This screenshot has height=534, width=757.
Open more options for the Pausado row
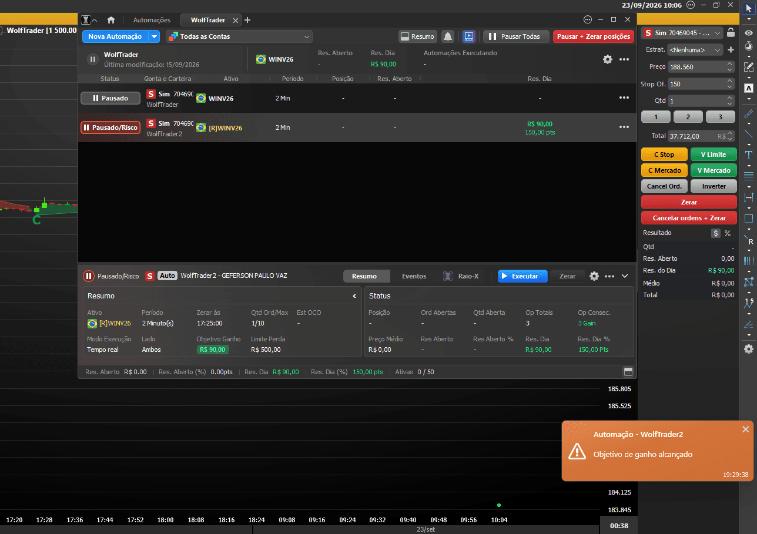pyautogui.click(x=624, y=98)
